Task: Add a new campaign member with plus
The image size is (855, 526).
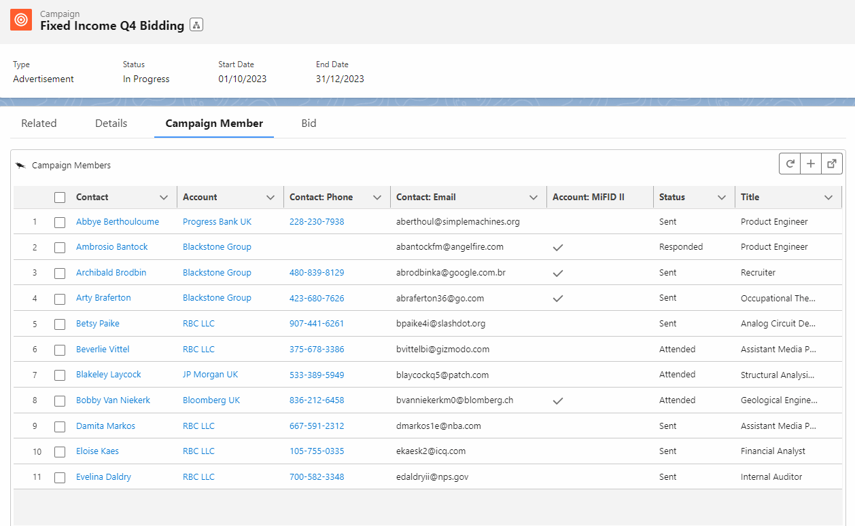Action: [811, 164]
